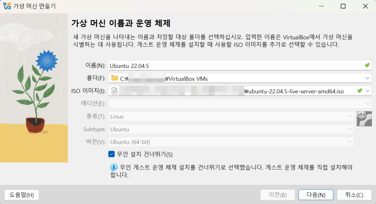
Task: Click the heading 가상 머신 이름과 운영 체제
Action: (121, 23)
